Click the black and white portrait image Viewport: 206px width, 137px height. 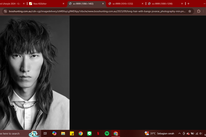[x=35, y=73]
